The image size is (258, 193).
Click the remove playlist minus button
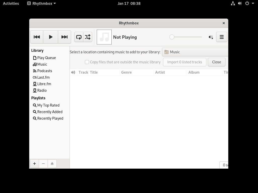43,164
